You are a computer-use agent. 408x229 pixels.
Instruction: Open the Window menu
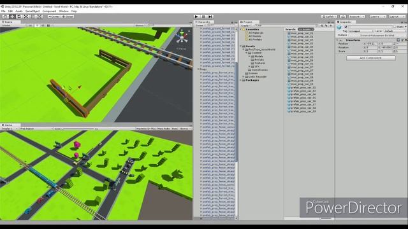[x=64, y=11]
